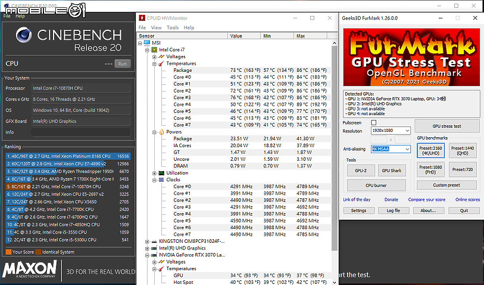Screen dimensions: 484x285
Task: Launch CPU burner tool
Action: click(376, 185)
